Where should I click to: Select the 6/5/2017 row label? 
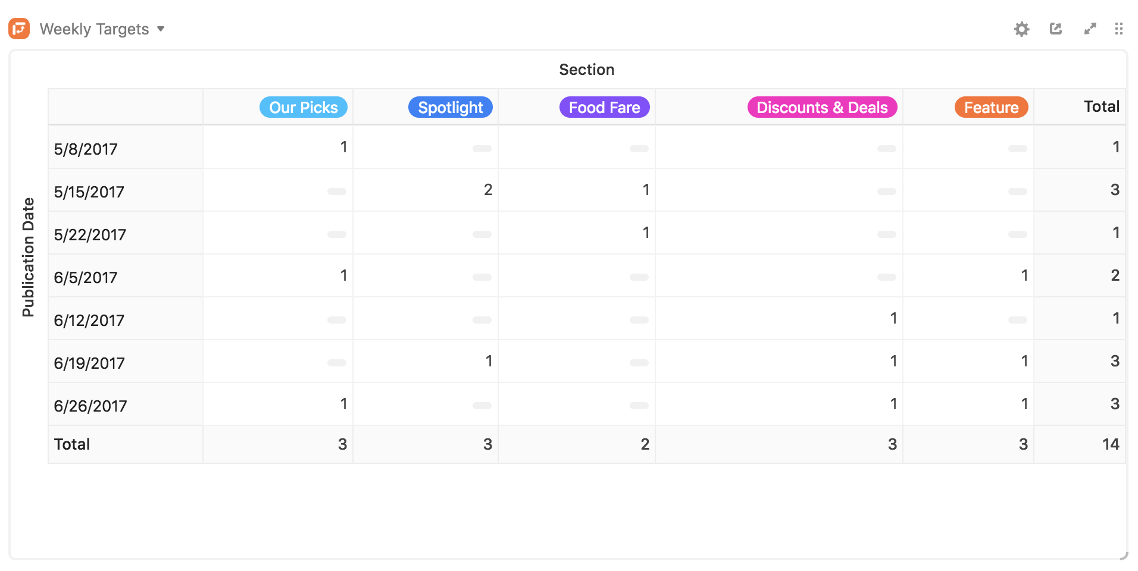[x=86, y=277]
